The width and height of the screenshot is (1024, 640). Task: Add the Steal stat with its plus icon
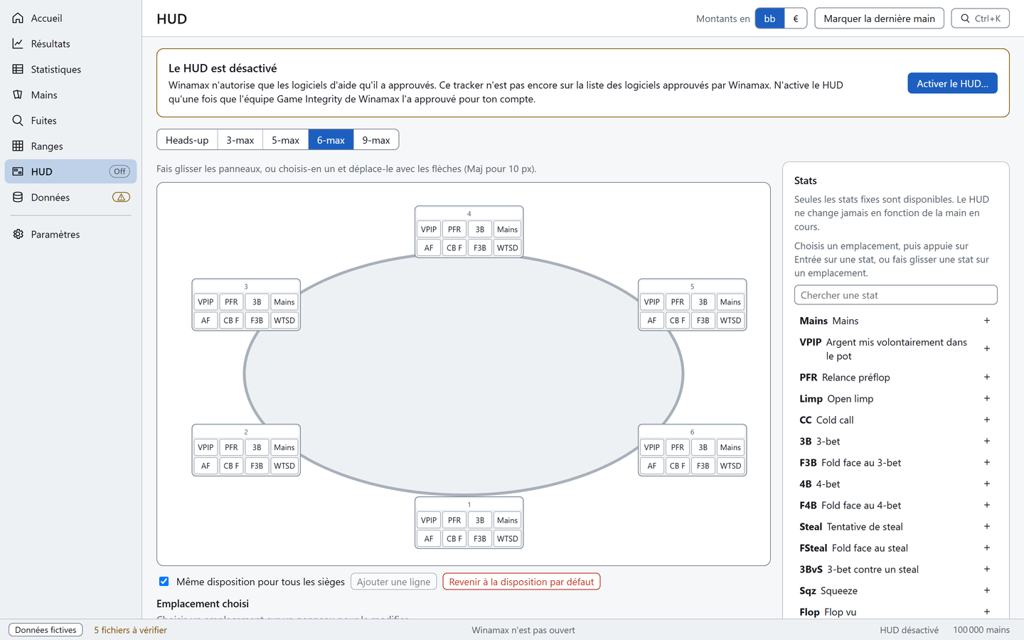point(987,526)
